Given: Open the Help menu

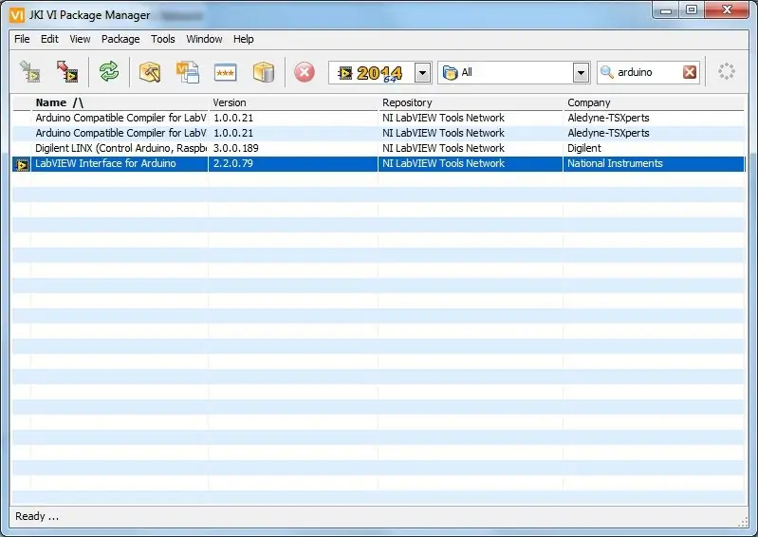Looking at the screenshot, I should click(x=243, y=39).
